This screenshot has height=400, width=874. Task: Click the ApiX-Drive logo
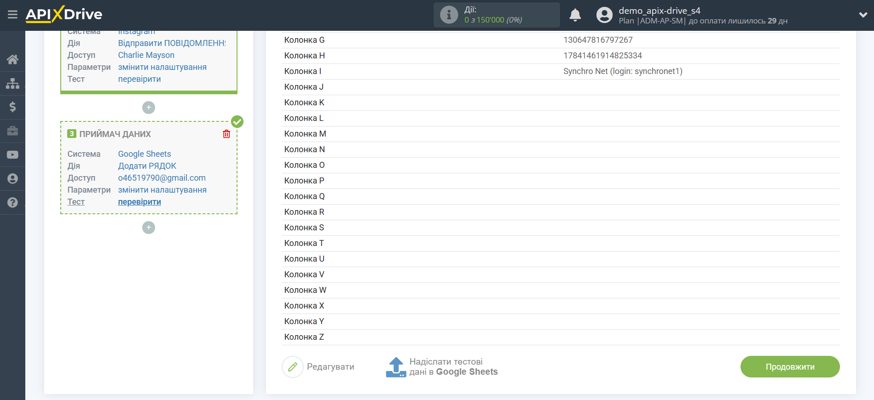click(64, 14)
